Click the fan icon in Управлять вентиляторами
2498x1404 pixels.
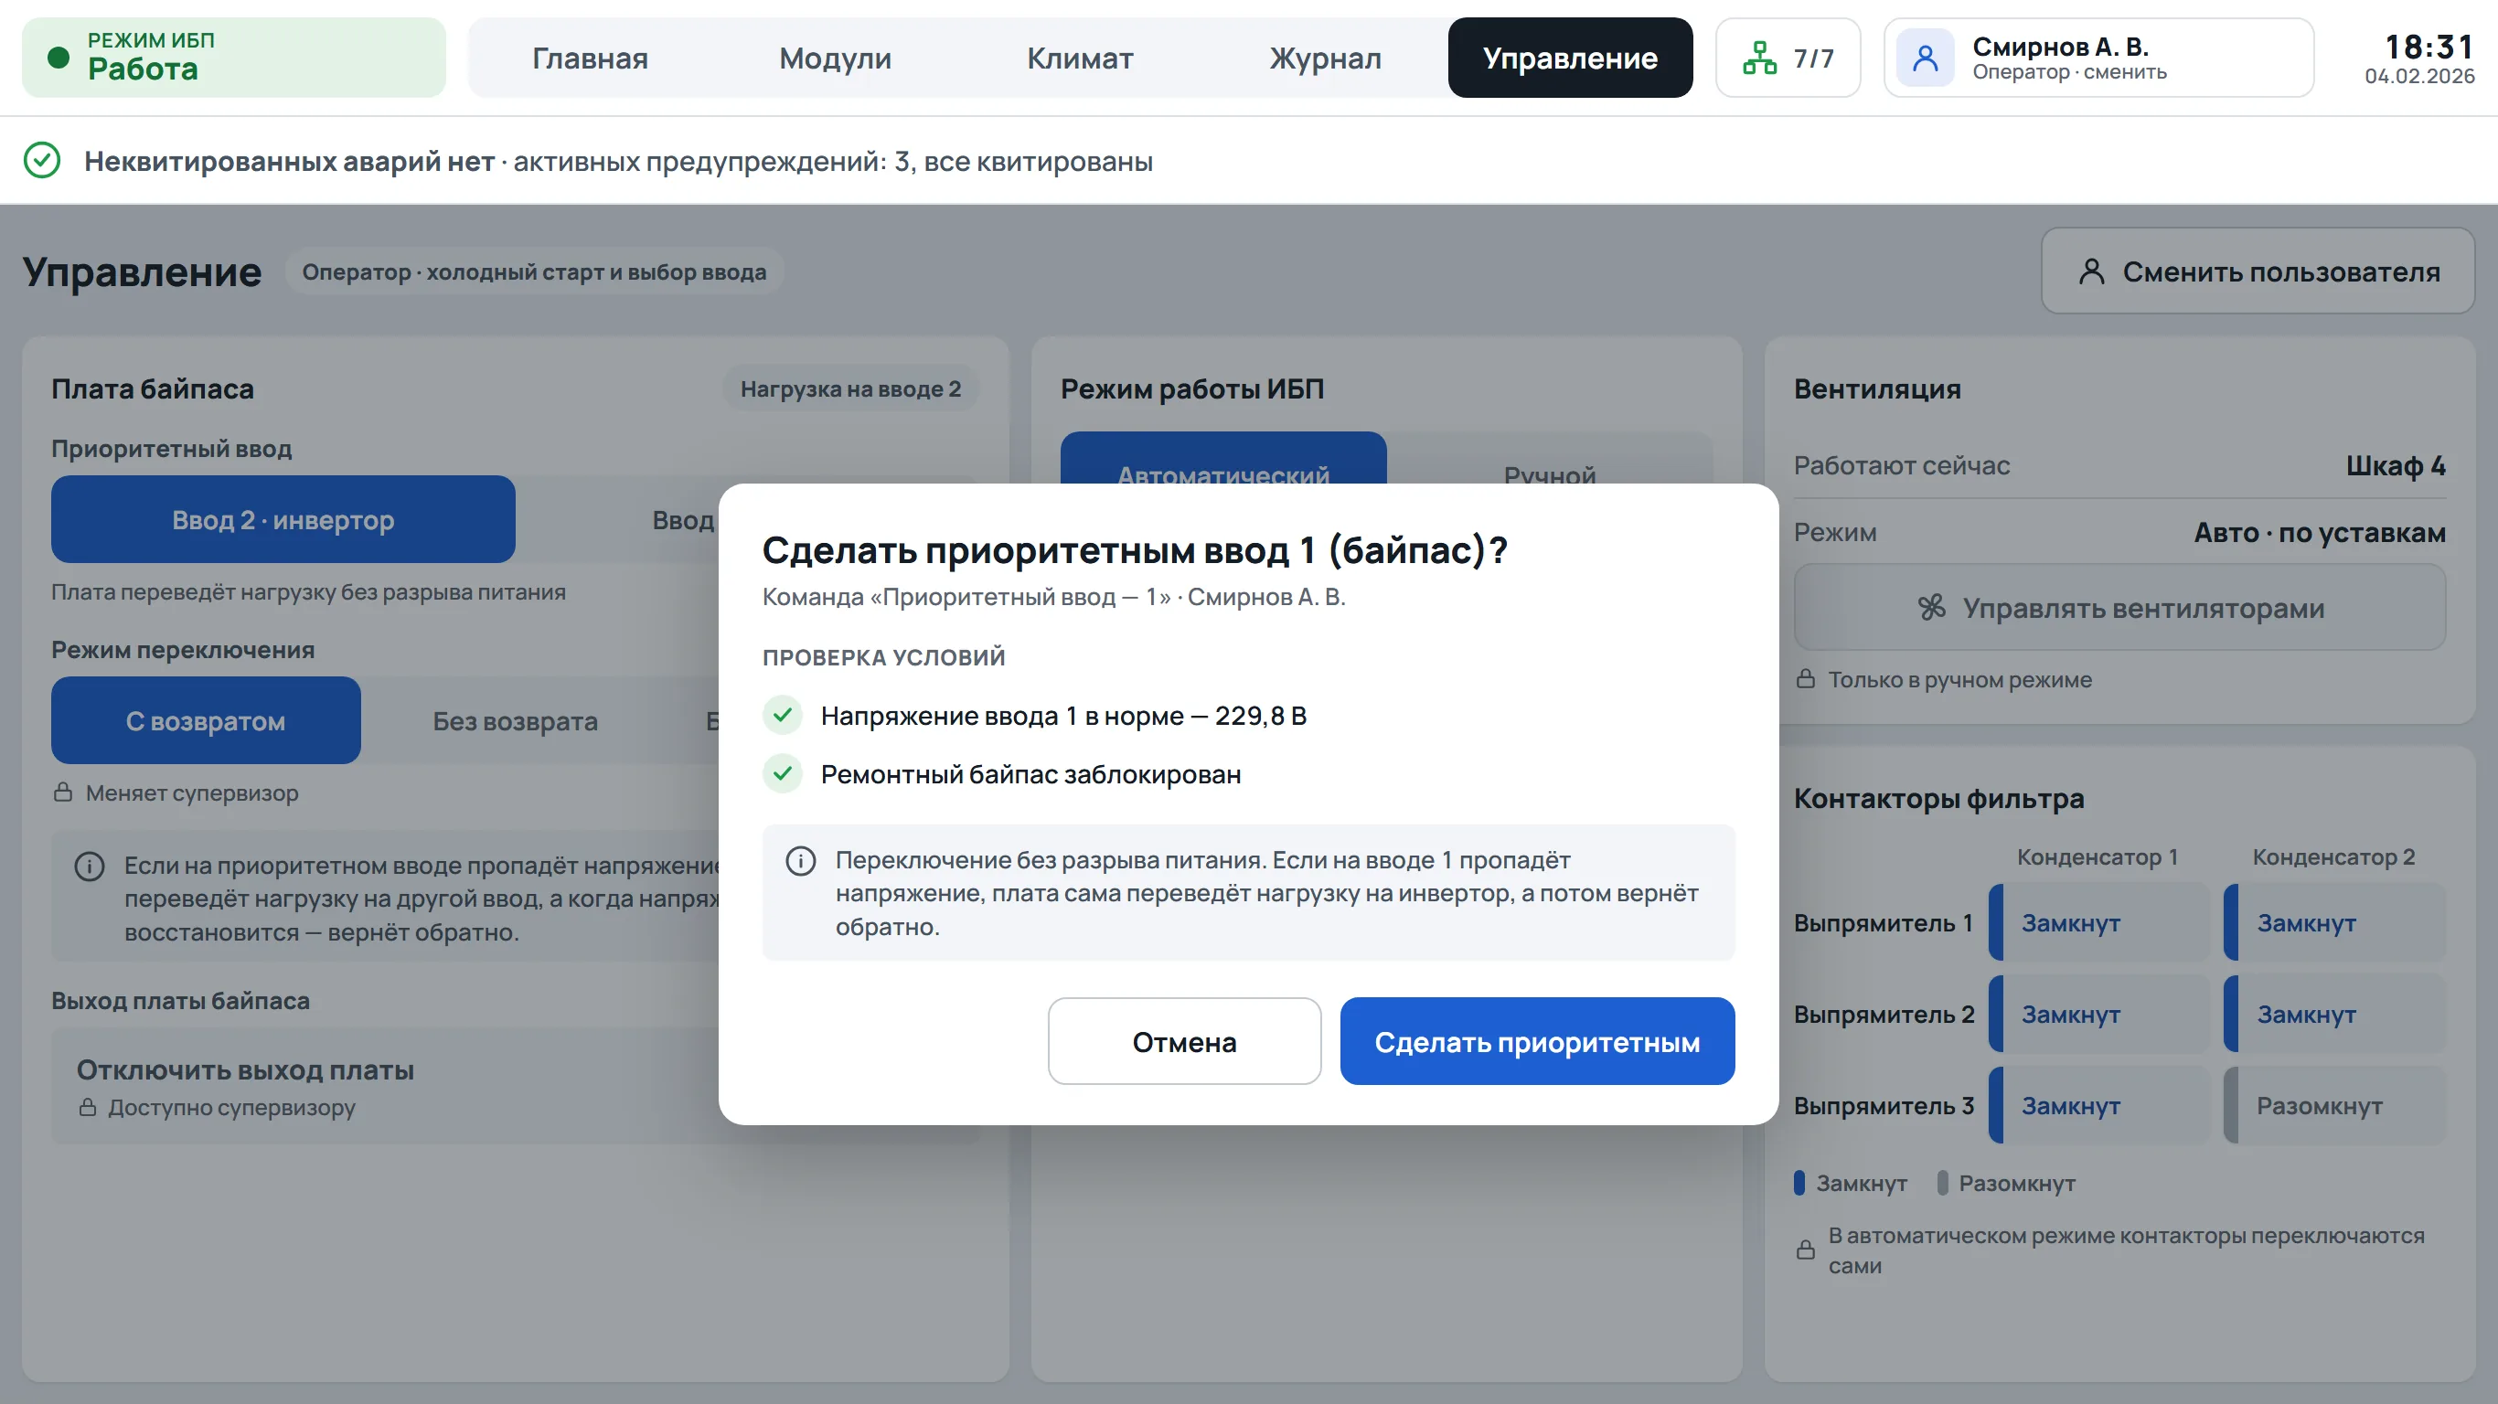tap(1932, 608)
